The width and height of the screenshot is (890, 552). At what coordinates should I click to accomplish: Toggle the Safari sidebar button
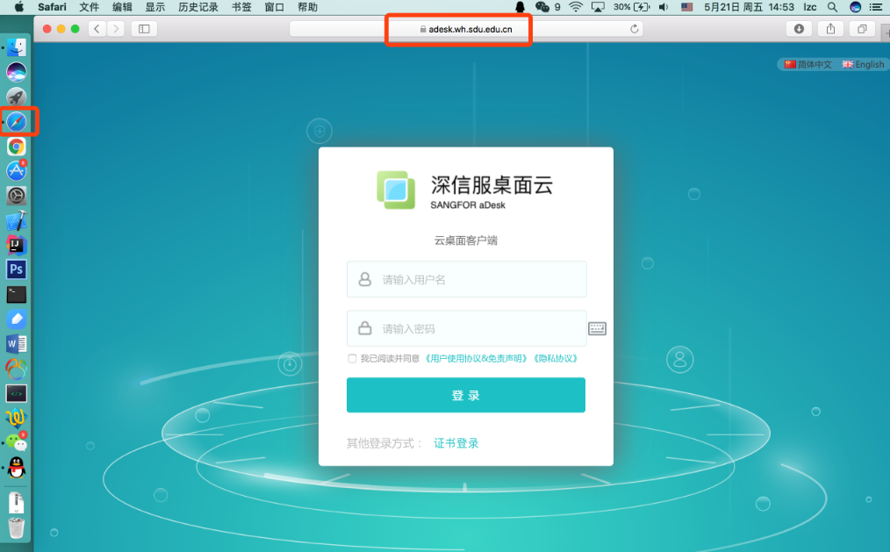(144, 29)
